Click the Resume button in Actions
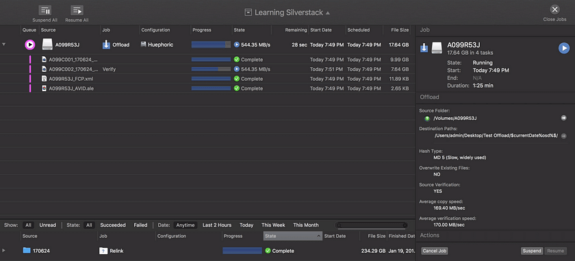Viewport: 575px width, 261px height. point(556,251)
